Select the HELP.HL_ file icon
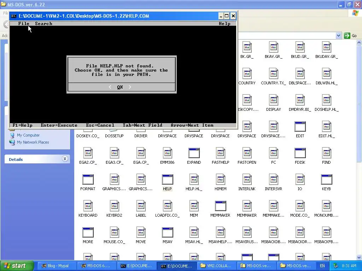Image resolution: width=362 pixels, height=271 pixels. click(194, 180)
